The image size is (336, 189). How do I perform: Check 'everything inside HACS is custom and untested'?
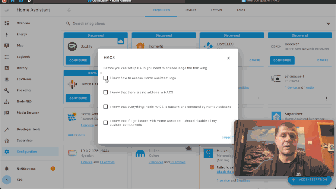tap(106, 107)
